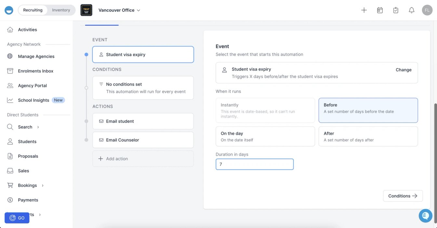Screen dimensions: 437x228
Task: Click the cart icon beside Bookings
Action: 10,185
